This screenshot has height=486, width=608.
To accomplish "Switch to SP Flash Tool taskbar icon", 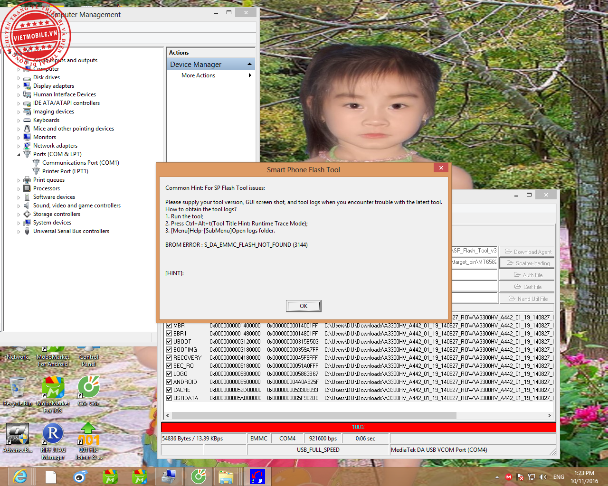I will coord(257,477).
